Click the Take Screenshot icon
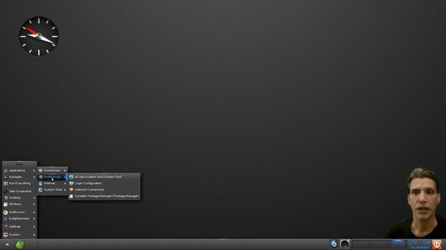This screenshot has height=250, width=446. point(6,192)
